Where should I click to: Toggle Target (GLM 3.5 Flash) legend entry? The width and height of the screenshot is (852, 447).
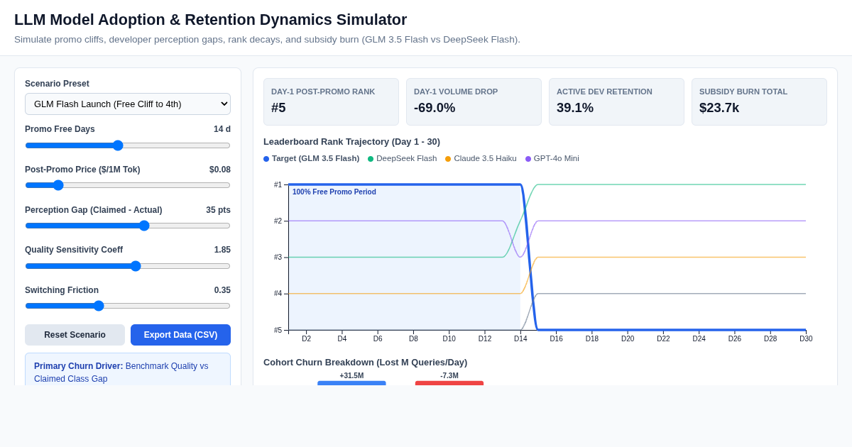(x=311, y=158)
